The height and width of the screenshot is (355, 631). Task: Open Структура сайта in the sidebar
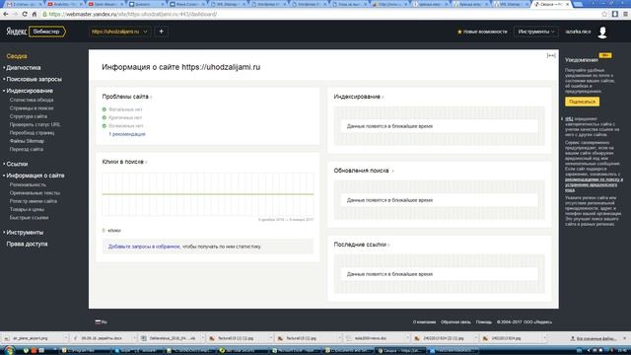click(x=29, y=116)
